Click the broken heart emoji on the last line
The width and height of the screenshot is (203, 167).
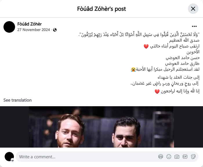[x=157, y=91]
